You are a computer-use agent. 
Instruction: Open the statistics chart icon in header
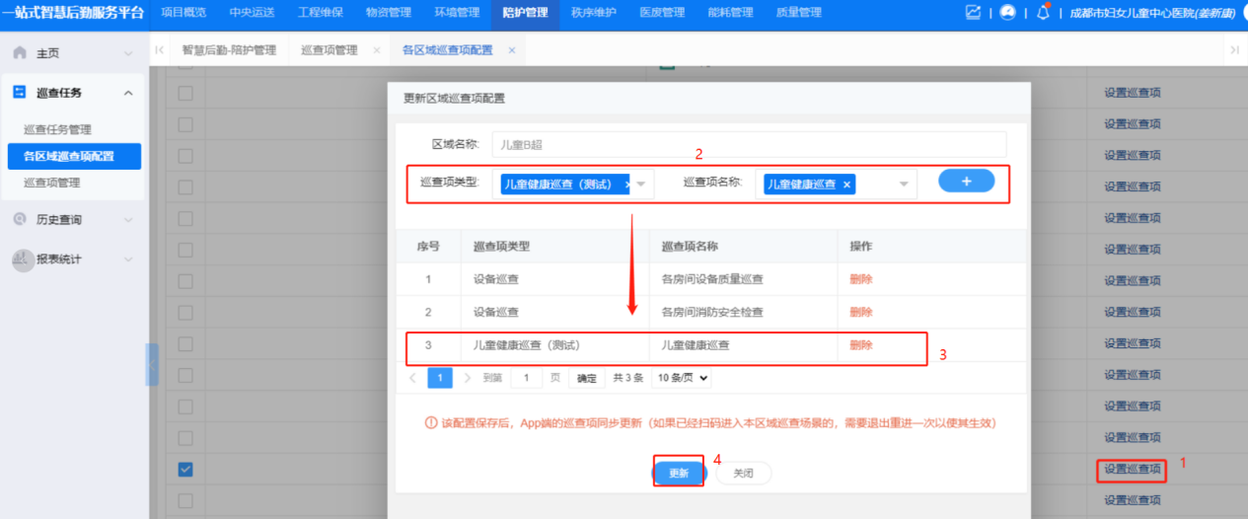point(974,13)
